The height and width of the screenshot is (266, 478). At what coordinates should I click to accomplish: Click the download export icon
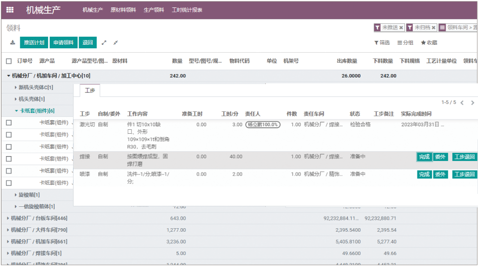click(x=12, y=43)
